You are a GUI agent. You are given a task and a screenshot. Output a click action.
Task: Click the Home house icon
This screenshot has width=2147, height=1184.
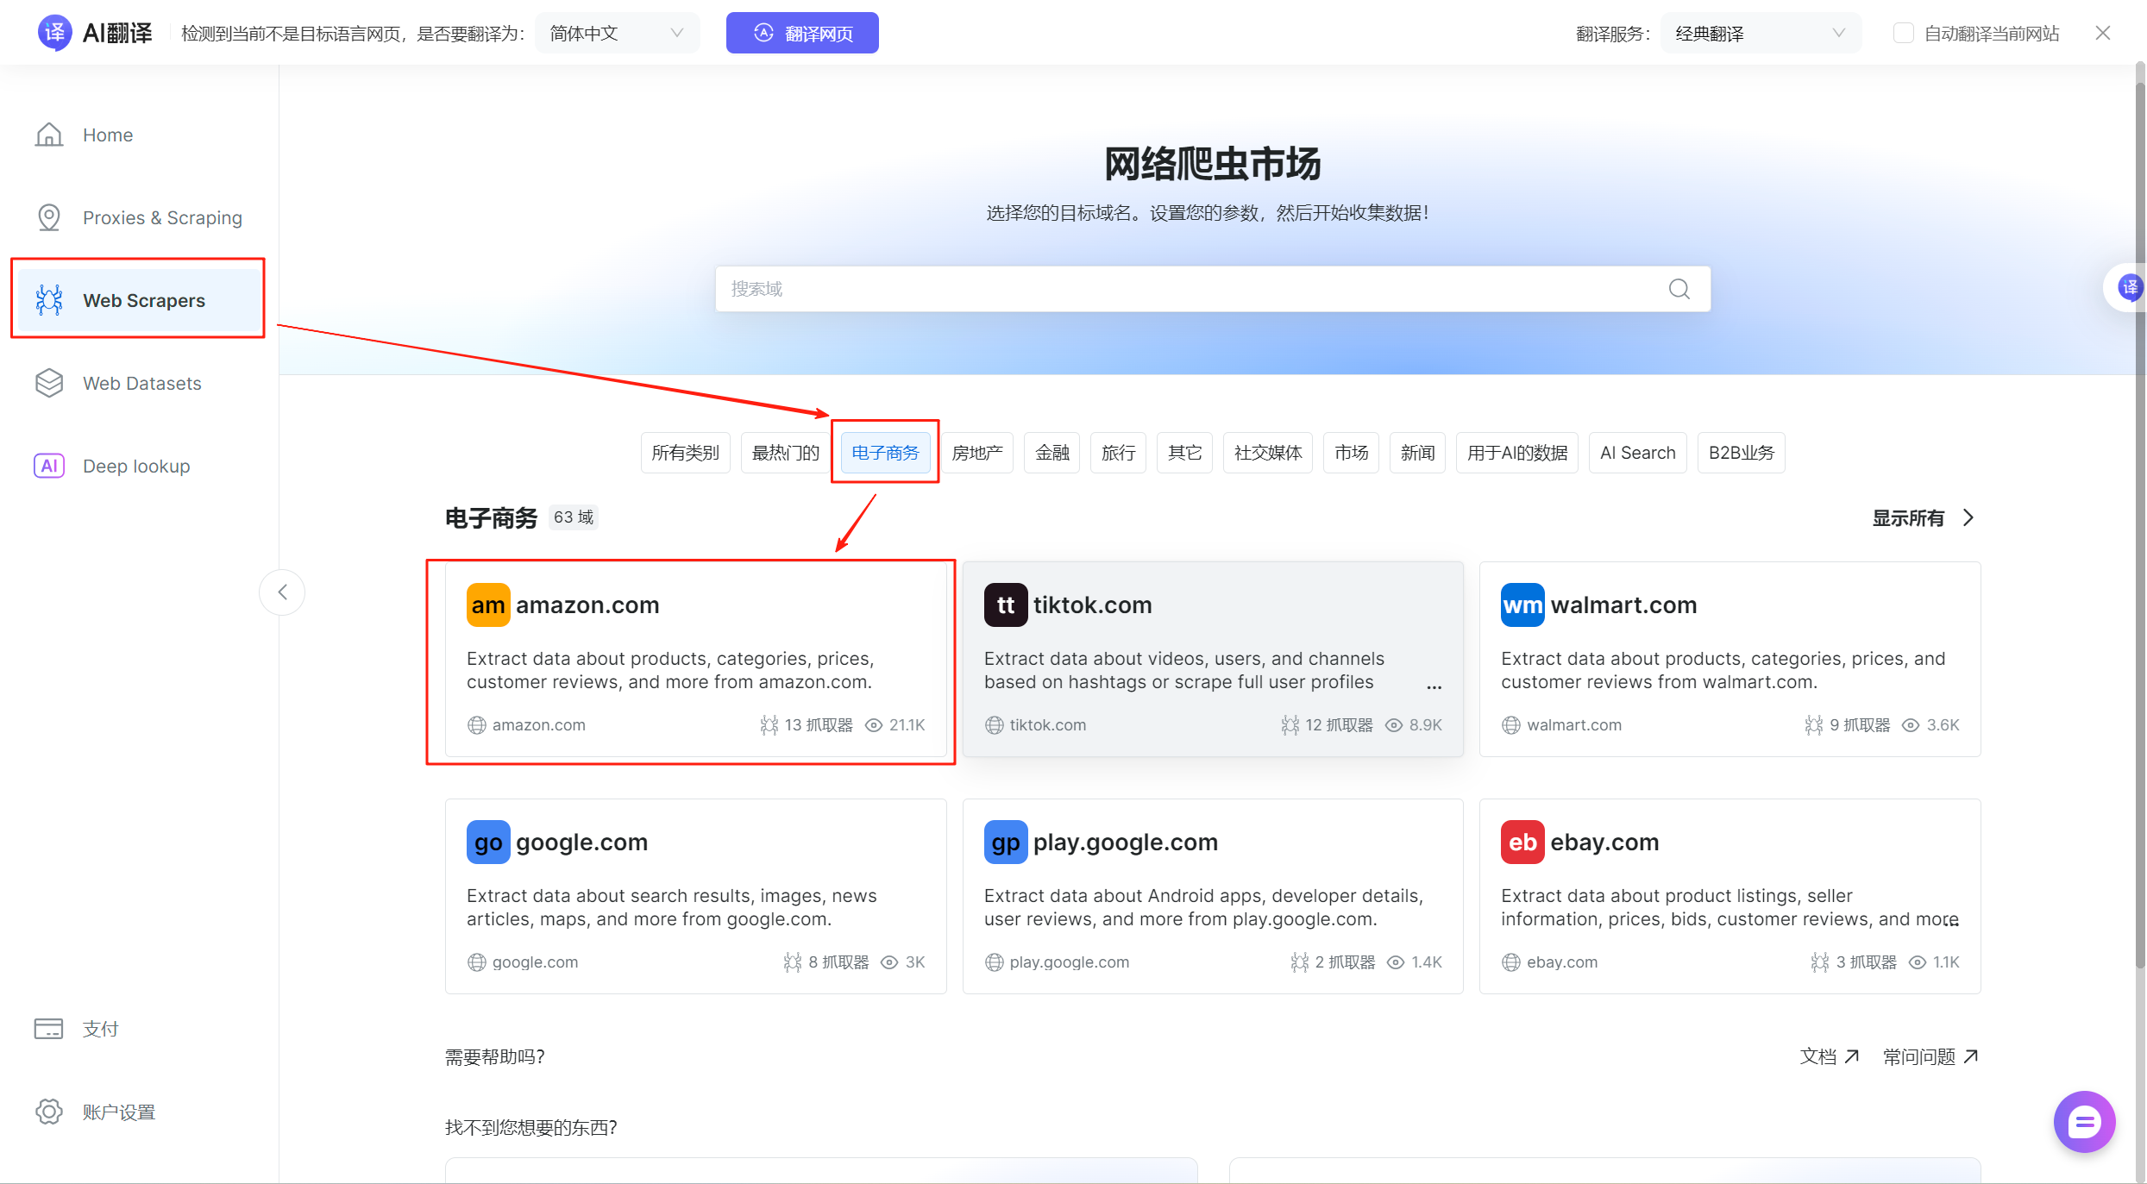pyautogui.click(x=49, y=135)
